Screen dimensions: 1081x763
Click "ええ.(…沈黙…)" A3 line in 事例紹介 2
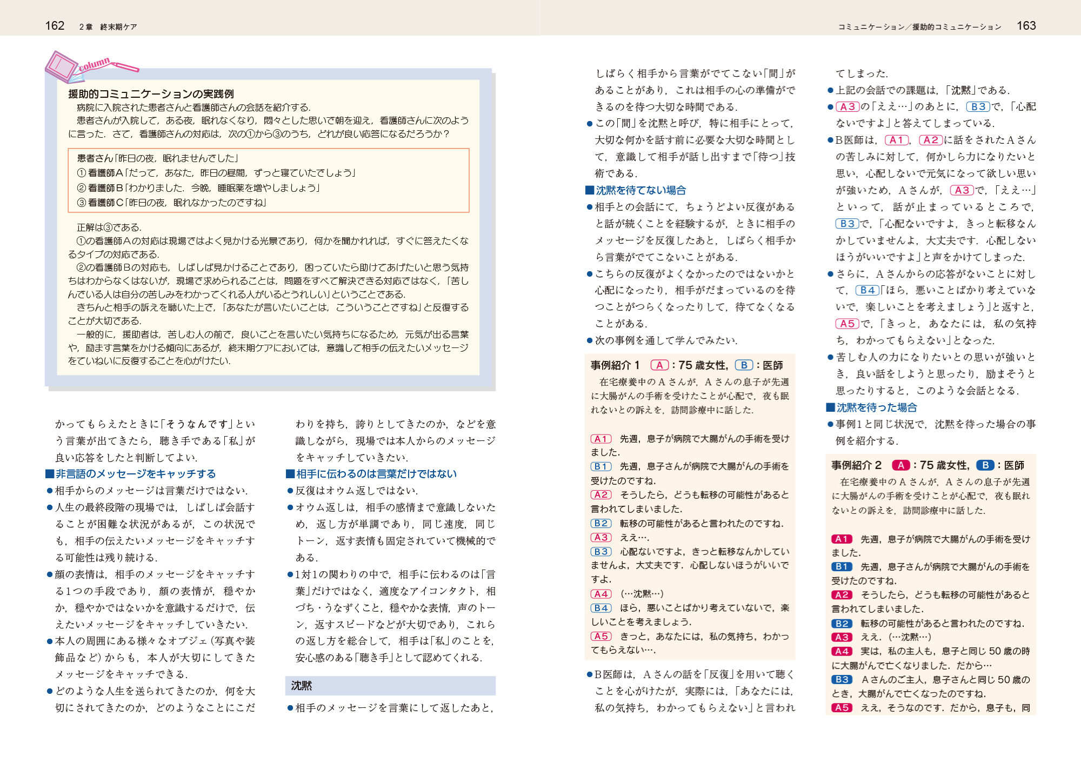point(881,637)
